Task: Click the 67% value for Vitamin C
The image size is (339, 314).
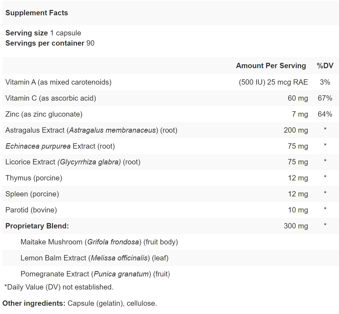Action: pyautogui.click(x=325, y=98)
